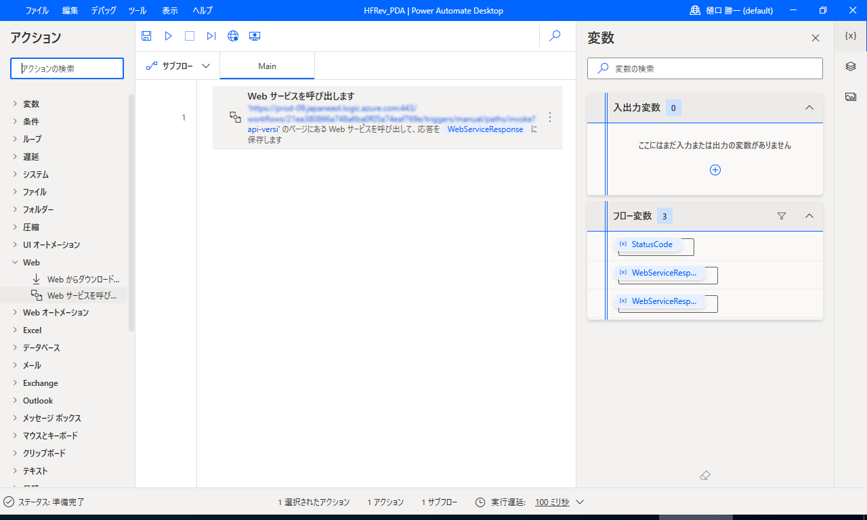
Task: Expand the UI オートメーション action group
Action: [16, 244]
